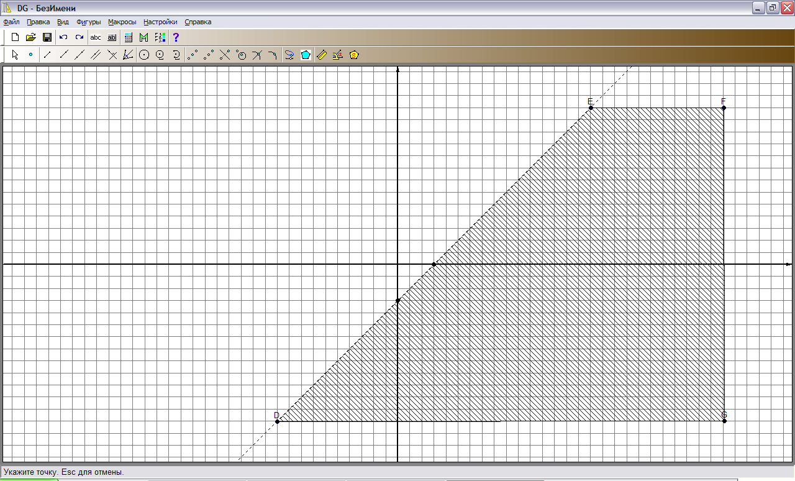Restore the DG window size

pos(773,8)
